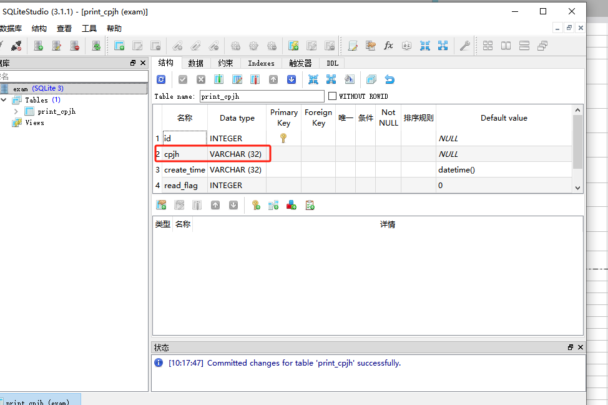Click the refresh structure icon
Screen dimensions: 608x405
pos(161,79)
